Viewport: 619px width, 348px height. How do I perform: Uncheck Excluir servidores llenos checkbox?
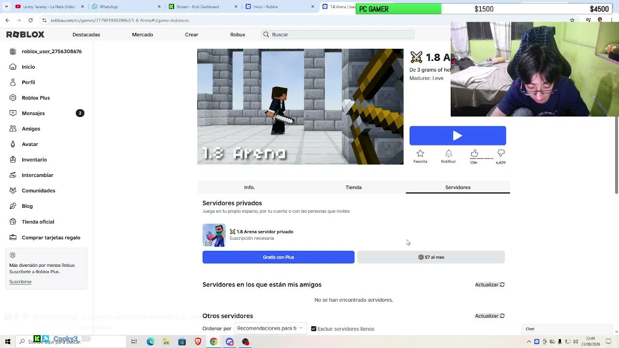pyautogui.click(x=314, y=329)
